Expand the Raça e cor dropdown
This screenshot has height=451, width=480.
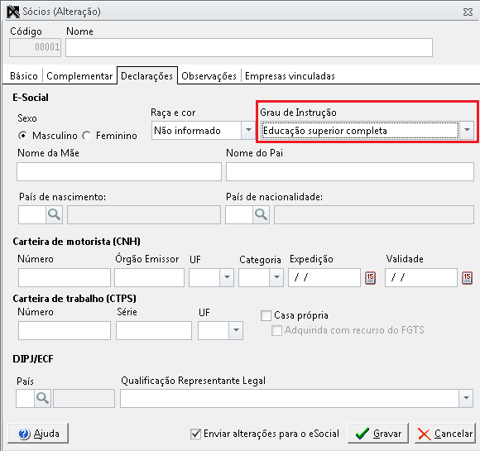pyautogui.click(x=248, y=131)
